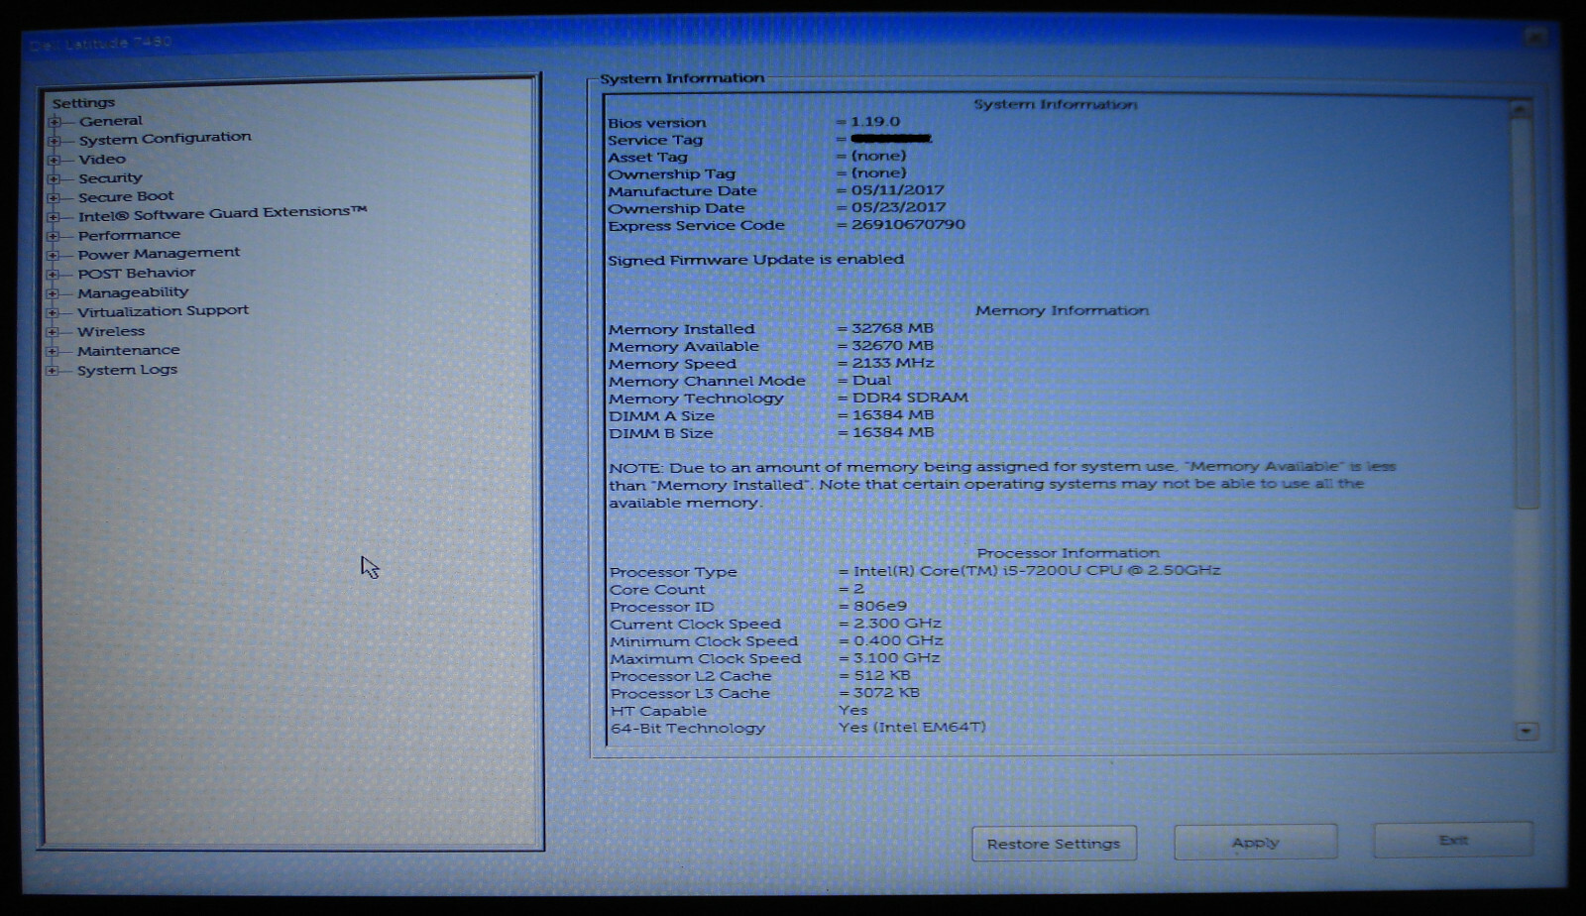Open the Security tree item

coord(110,178)
